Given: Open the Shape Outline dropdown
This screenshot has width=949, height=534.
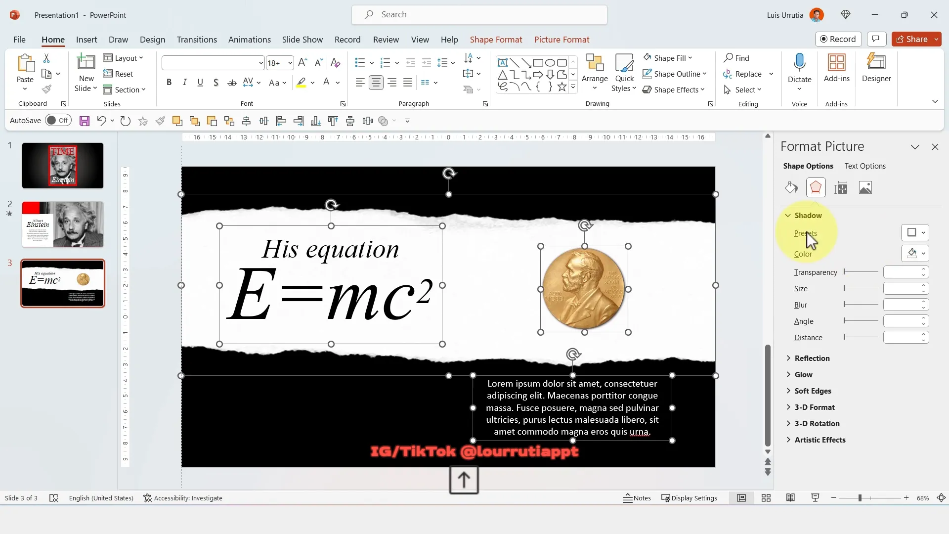Looking at the screenshot, I should (675, 74).
